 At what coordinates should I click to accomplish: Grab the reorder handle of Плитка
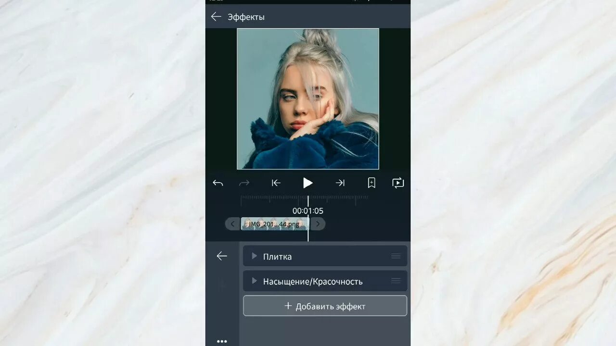coord(396,256)
